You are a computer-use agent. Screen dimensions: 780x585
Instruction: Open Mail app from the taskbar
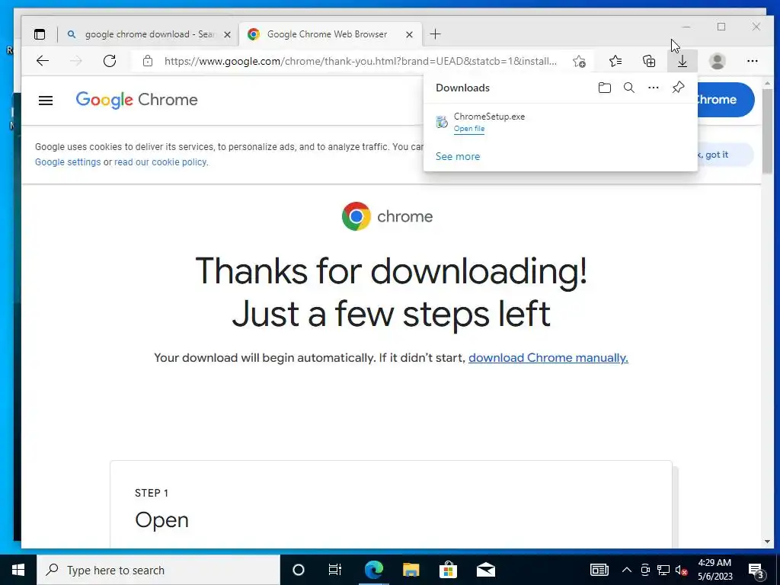click(x=486, y=570)
